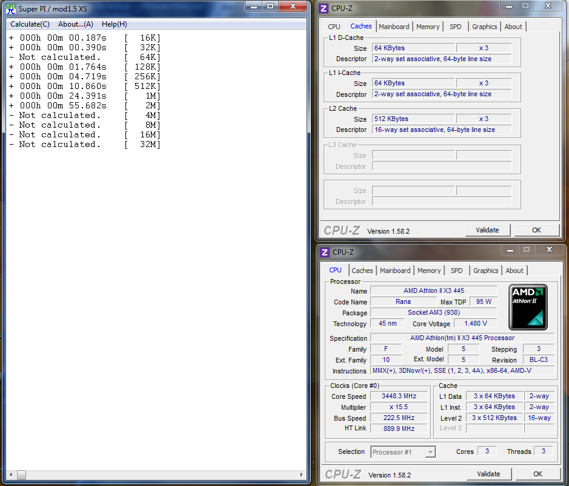Click the Max TDP value 95 W

tap(484, 301)
